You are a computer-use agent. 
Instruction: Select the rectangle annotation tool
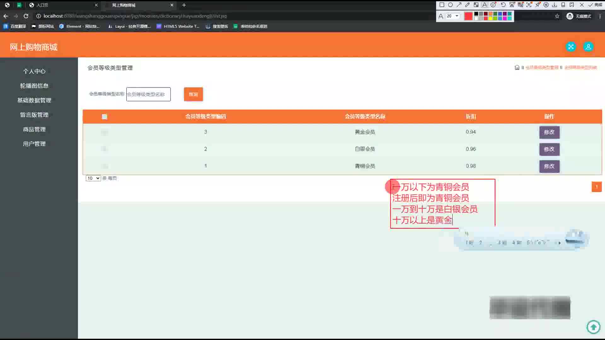coord(442,5)
